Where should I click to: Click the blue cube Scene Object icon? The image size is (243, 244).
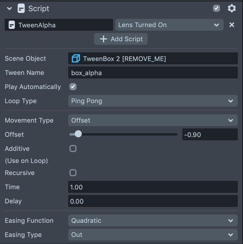76,59
